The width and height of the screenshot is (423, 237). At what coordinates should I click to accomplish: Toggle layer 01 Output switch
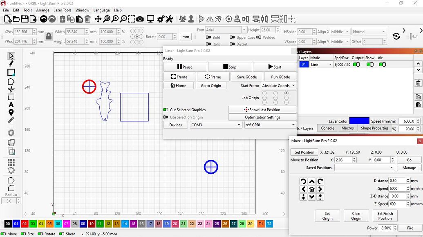pyautogui.click(x=356, y=65)
